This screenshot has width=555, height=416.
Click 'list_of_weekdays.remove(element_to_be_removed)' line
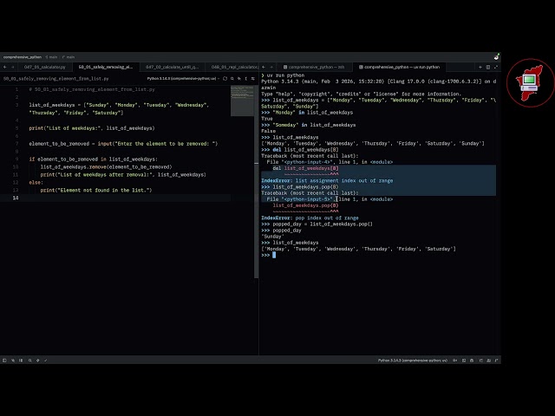click(106, 167)
